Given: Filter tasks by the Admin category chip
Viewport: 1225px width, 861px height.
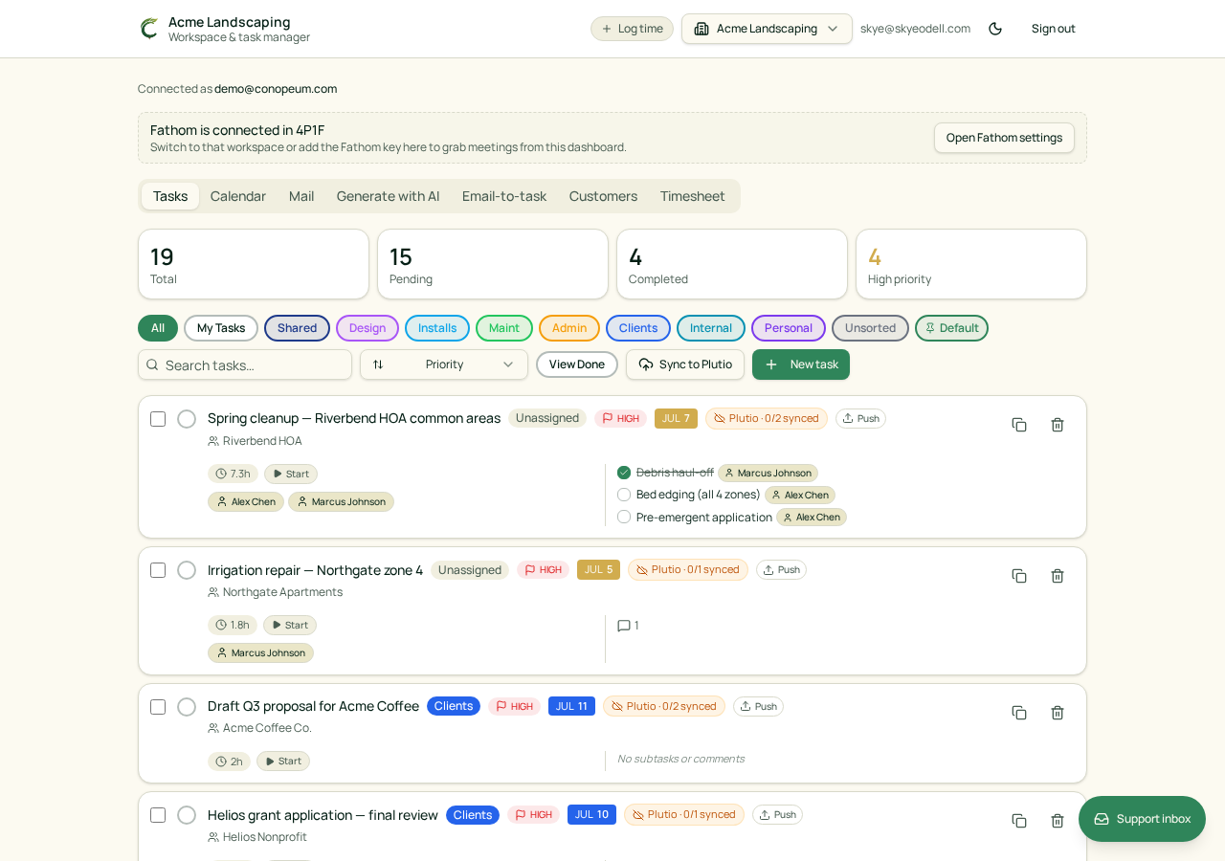Looking at the screenshot, I should [x=569, y=328].
